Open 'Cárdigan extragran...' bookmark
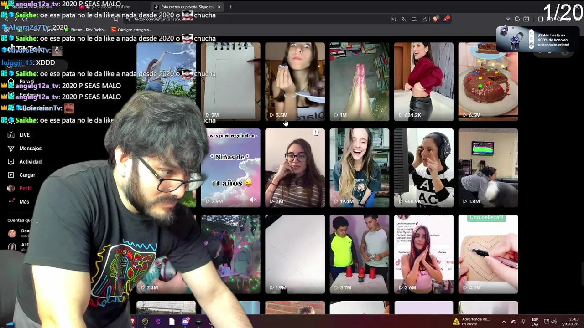The height and width of the screenshot is (328, 584). pyautogui.click(x=131, y=30)
